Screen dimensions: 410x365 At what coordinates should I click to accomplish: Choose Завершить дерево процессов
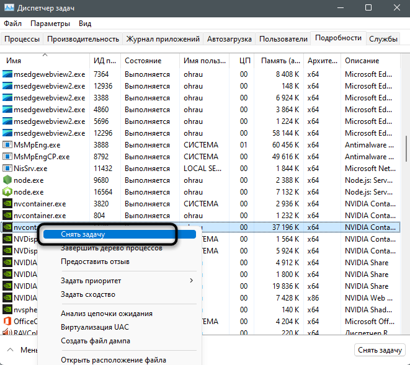click(112, 248)
